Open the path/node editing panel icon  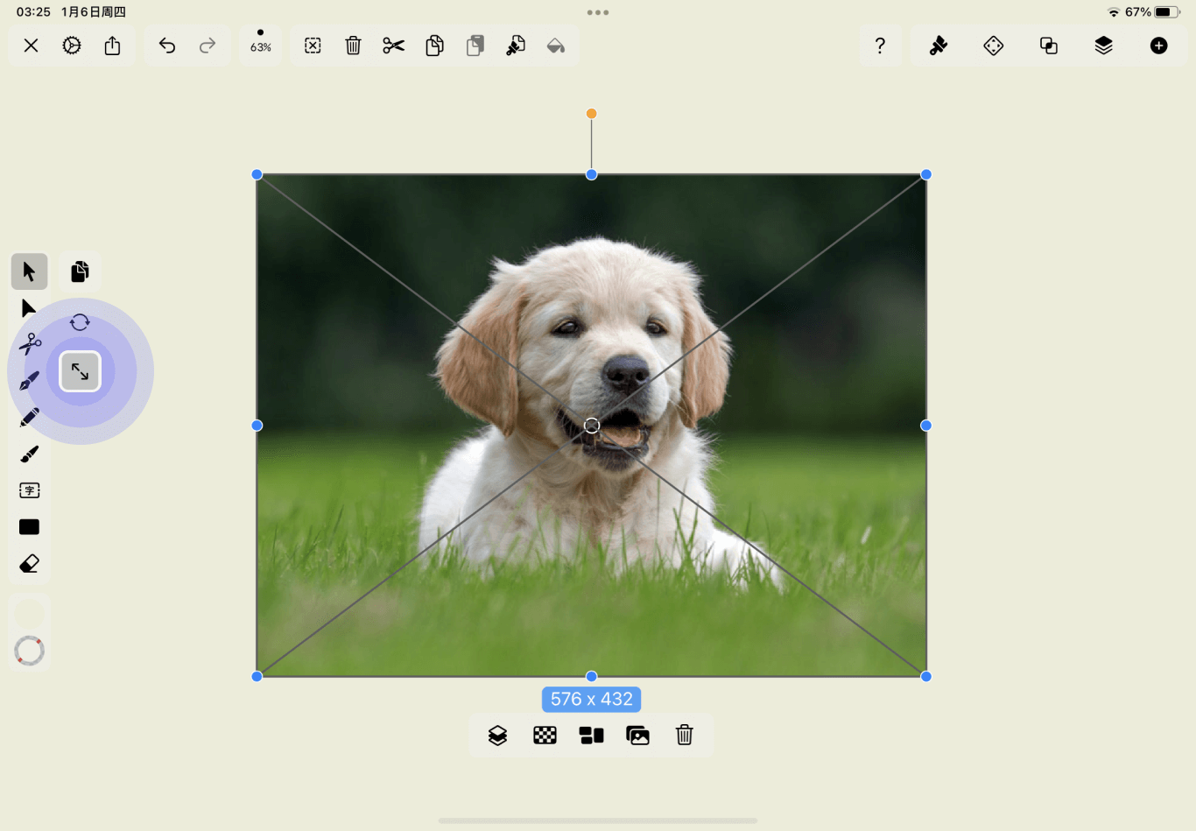pyautogui.click(x=994, y=46)
